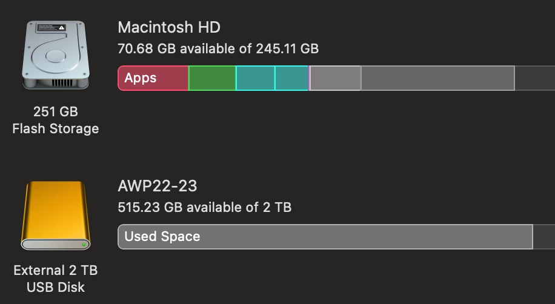Viewport: 555px width, 304px height.
Task: Click the USB Disk label
Action: pyautogui.click(x=55, y=287)
